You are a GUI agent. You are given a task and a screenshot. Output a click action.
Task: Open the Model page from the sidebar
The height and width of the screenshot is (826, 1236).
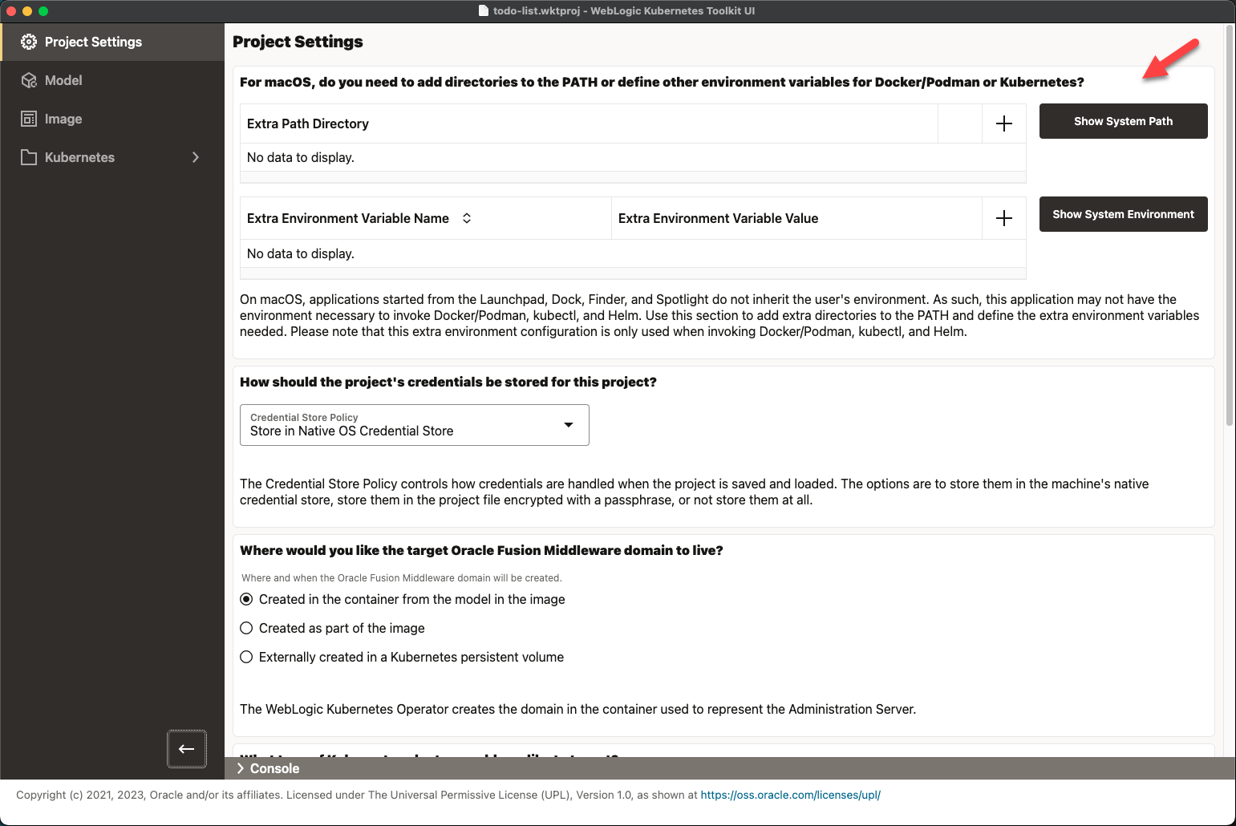(x=112, y=80)
